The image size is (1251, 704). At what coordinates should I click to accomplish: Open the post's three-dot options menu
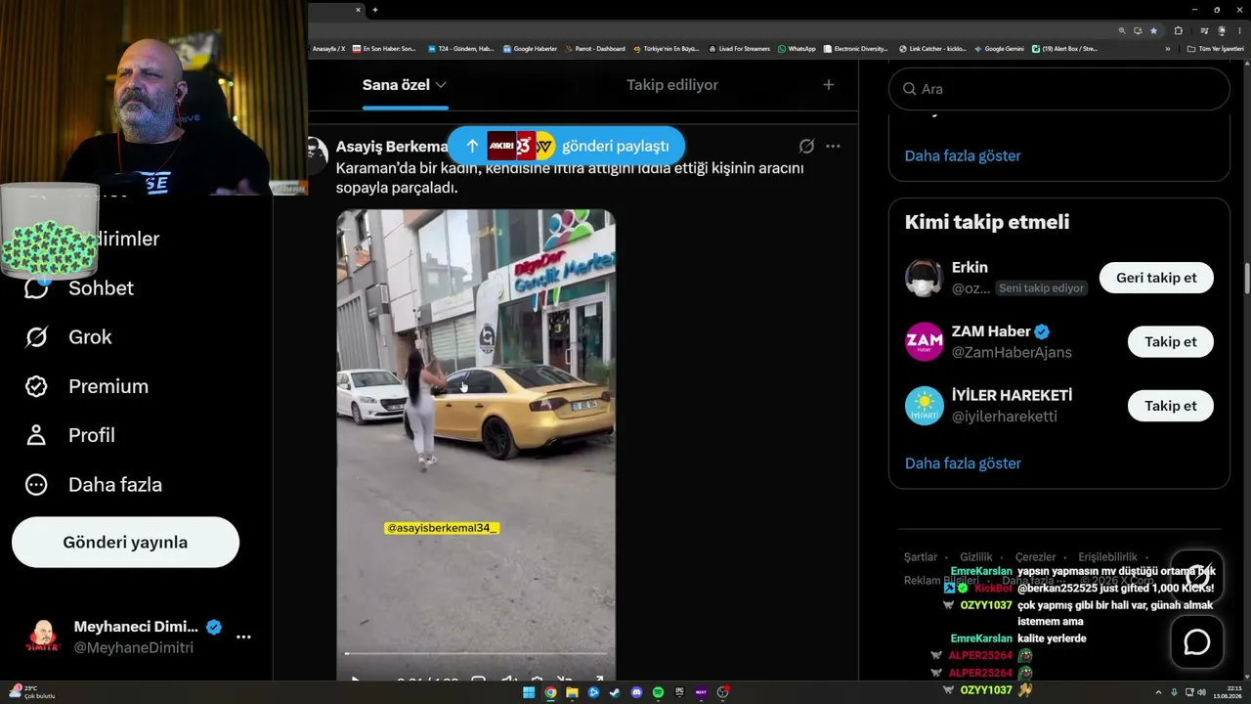[833, 146]
